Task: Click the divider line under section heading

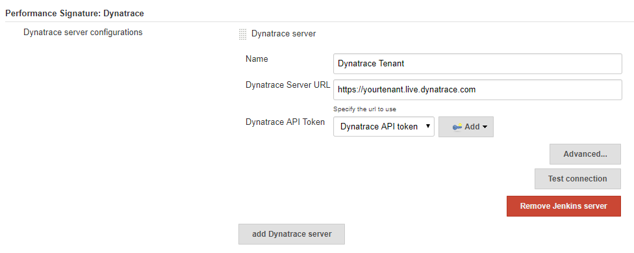Action: pyautogui.click(x=317, y=21)
